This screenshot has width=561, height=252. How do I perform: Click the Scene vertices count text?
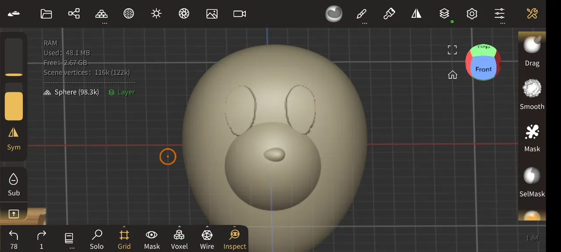(87, 73)
